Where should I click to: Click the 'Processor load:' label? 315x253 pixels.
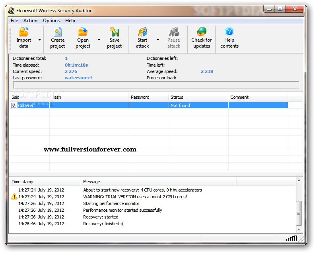point(161,78)
